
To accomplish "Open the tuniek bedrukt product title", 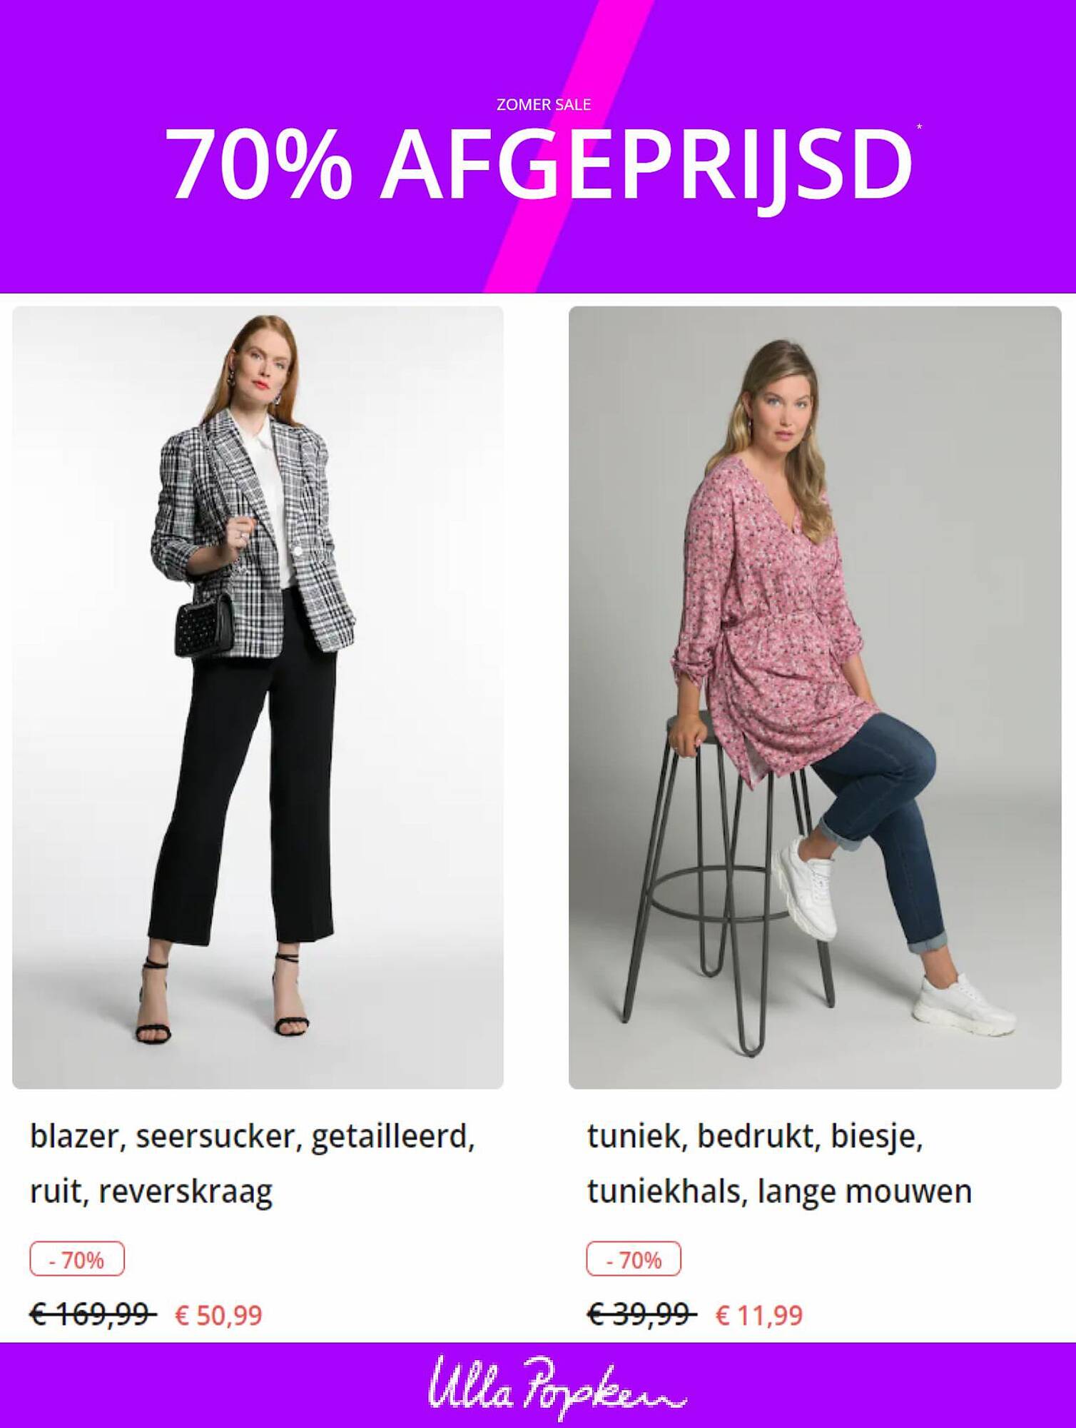I will (x=780, y=1164).
